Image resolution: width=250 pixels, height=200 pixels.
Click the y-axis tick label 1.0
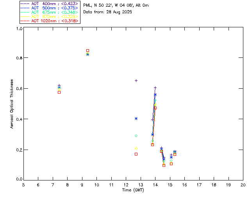(x=19, y=29)
